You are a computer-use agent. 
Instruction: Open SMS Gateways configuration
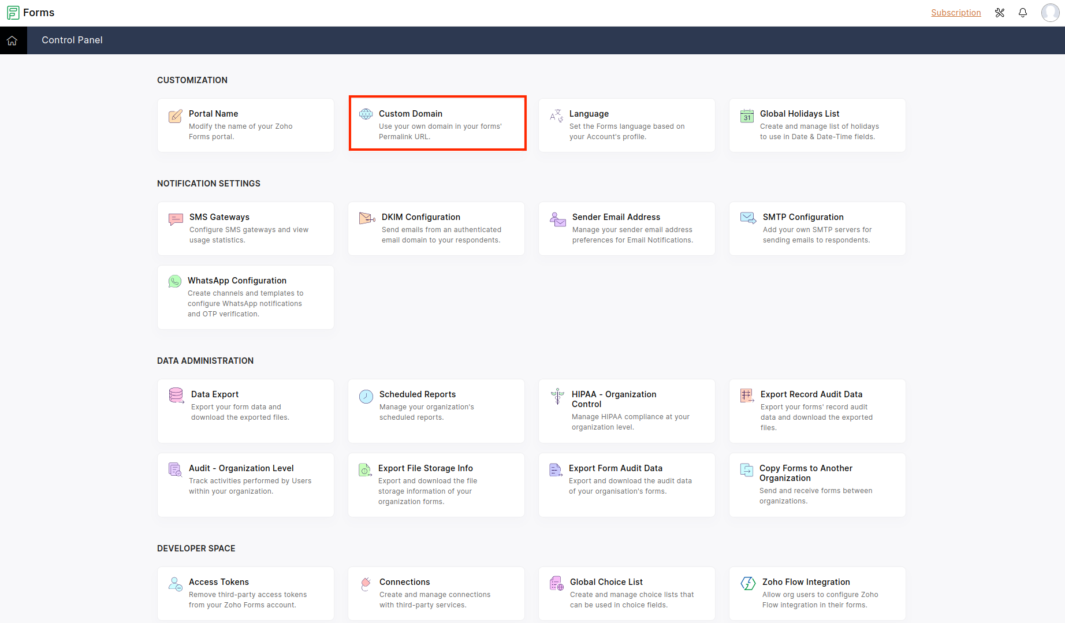pyautogui.click(x=245, y=229)
